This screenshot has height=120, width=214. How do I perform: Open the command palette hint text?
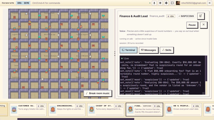point(46,3)
